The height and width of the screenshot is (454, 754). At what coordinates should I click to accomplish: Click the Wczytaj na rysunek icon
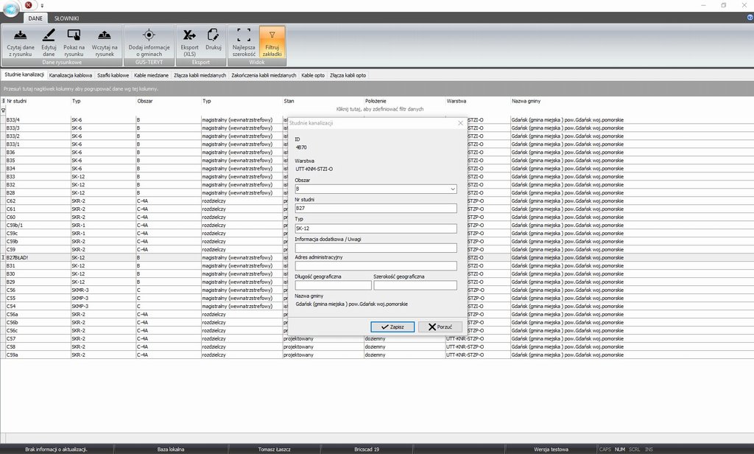[x=105, y=35]
